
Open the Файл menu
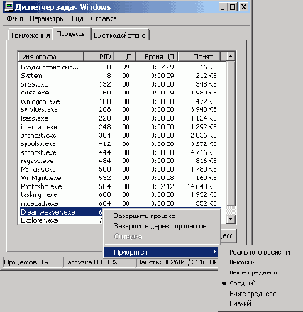[15, 18]
